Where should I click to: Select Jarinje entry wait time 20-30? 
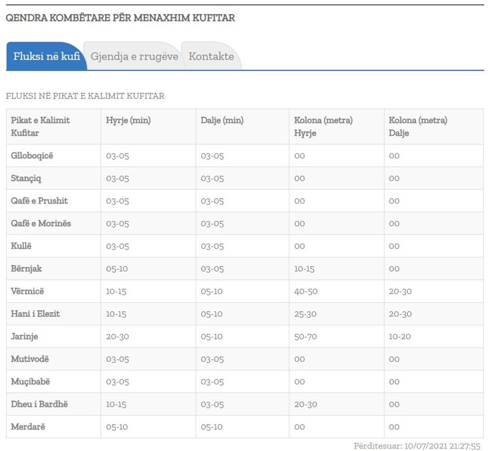pos(118,337)
